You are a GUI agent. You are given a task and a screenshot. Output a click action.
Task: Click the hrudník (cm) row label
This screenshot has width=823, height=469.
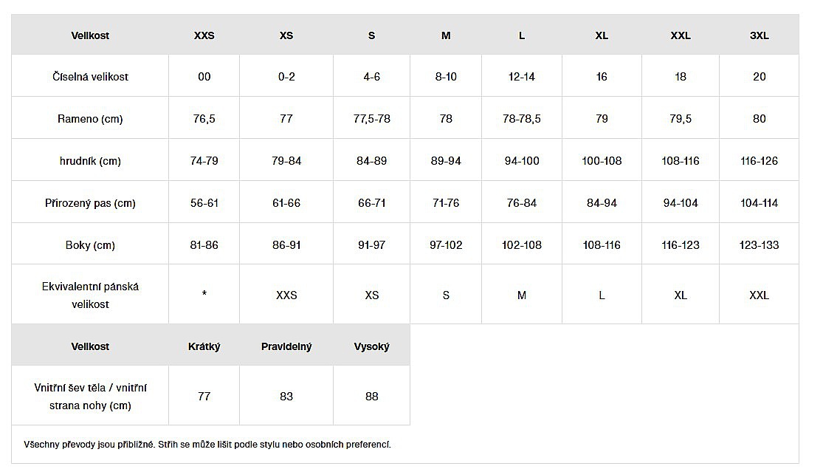[90, 161]
